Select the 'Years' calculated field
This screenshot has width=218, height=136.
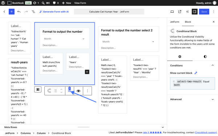(x=78, y=62)
